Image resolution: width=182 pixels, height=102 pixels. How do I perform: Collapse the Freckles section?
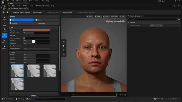pos(10,52)
